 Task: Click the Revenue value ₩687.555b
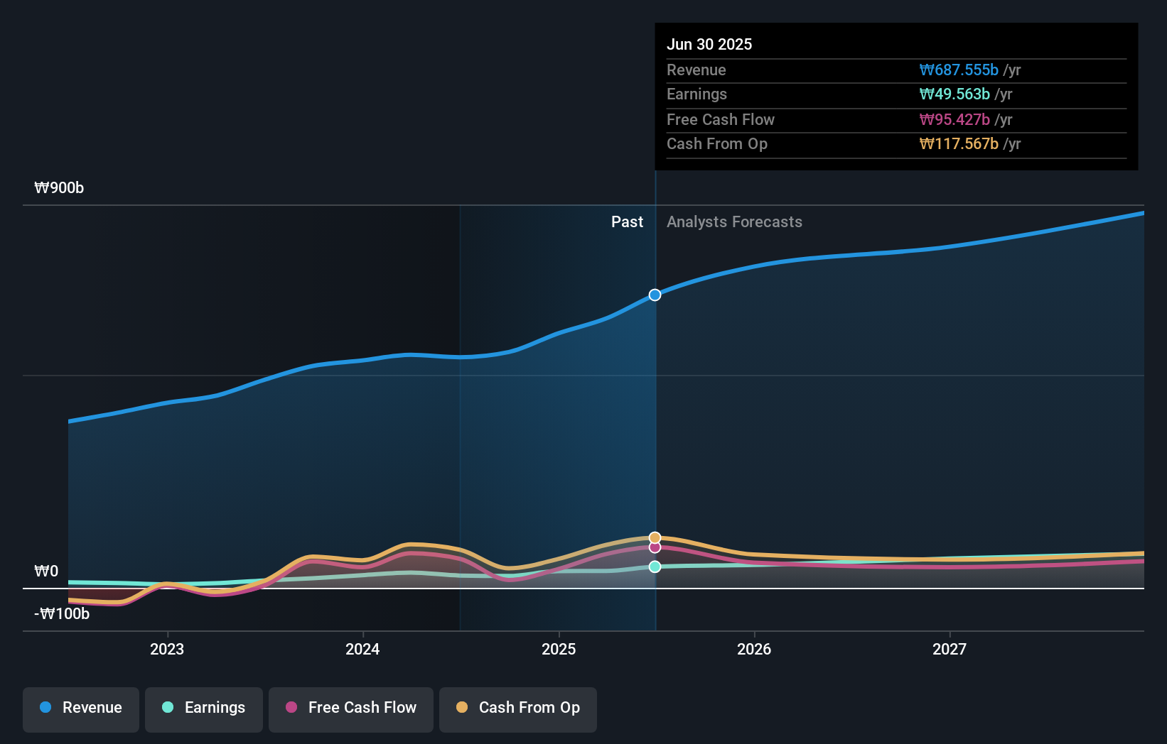[x=959, y=70]
